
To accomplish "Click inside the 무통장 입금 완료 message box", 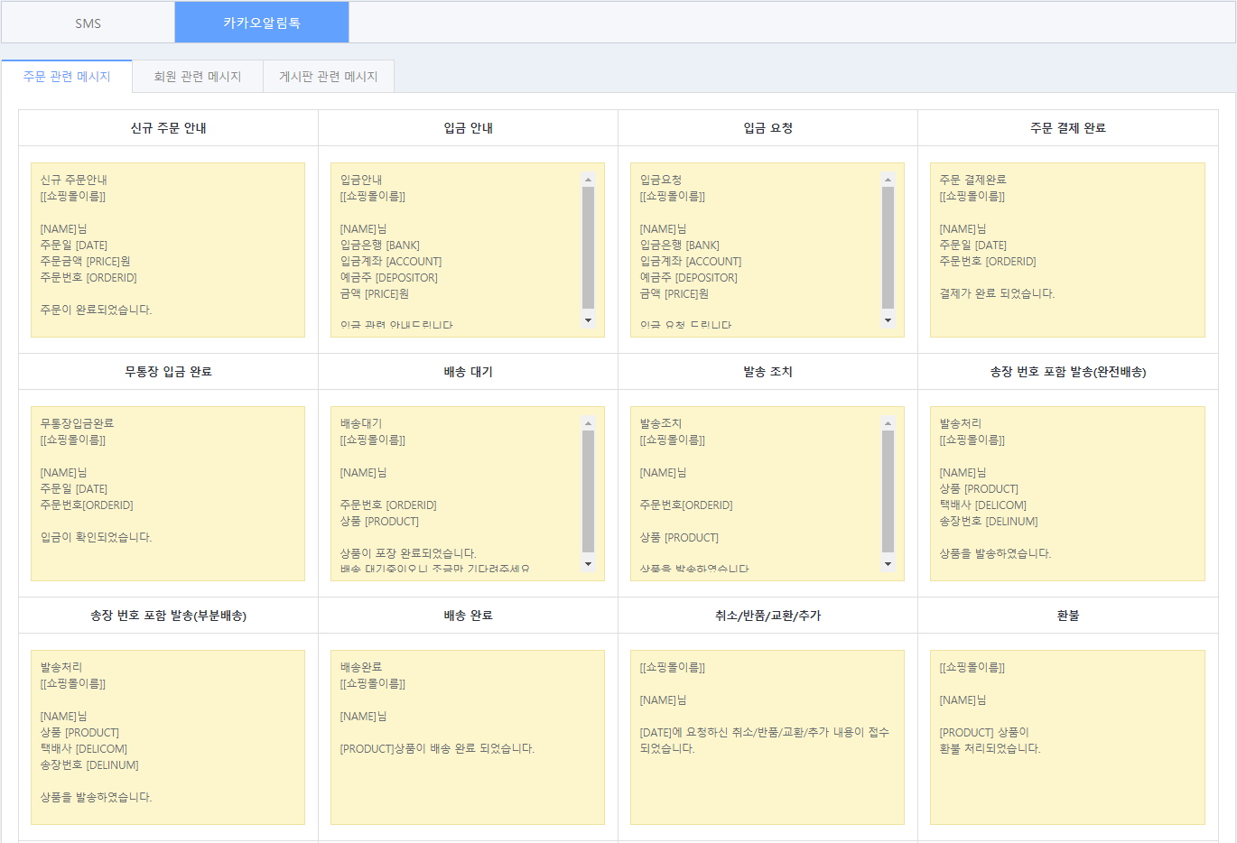I will coord(168,494).
